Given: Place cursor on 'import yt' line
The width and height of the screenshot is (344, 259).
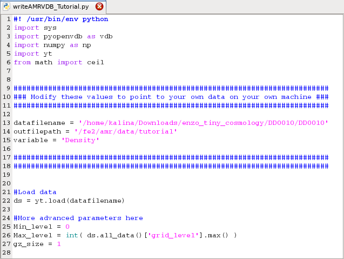Looking at the screenshot, I should [x=33, y=54].
